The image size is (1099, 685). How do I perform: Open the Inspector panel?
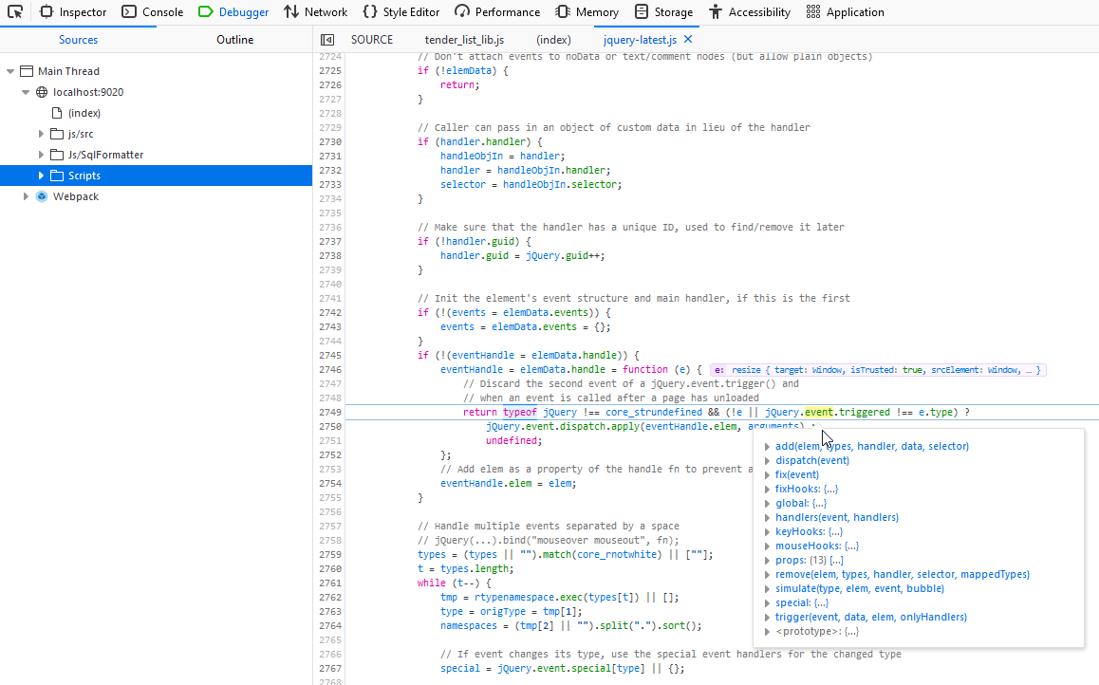[73, 12]
